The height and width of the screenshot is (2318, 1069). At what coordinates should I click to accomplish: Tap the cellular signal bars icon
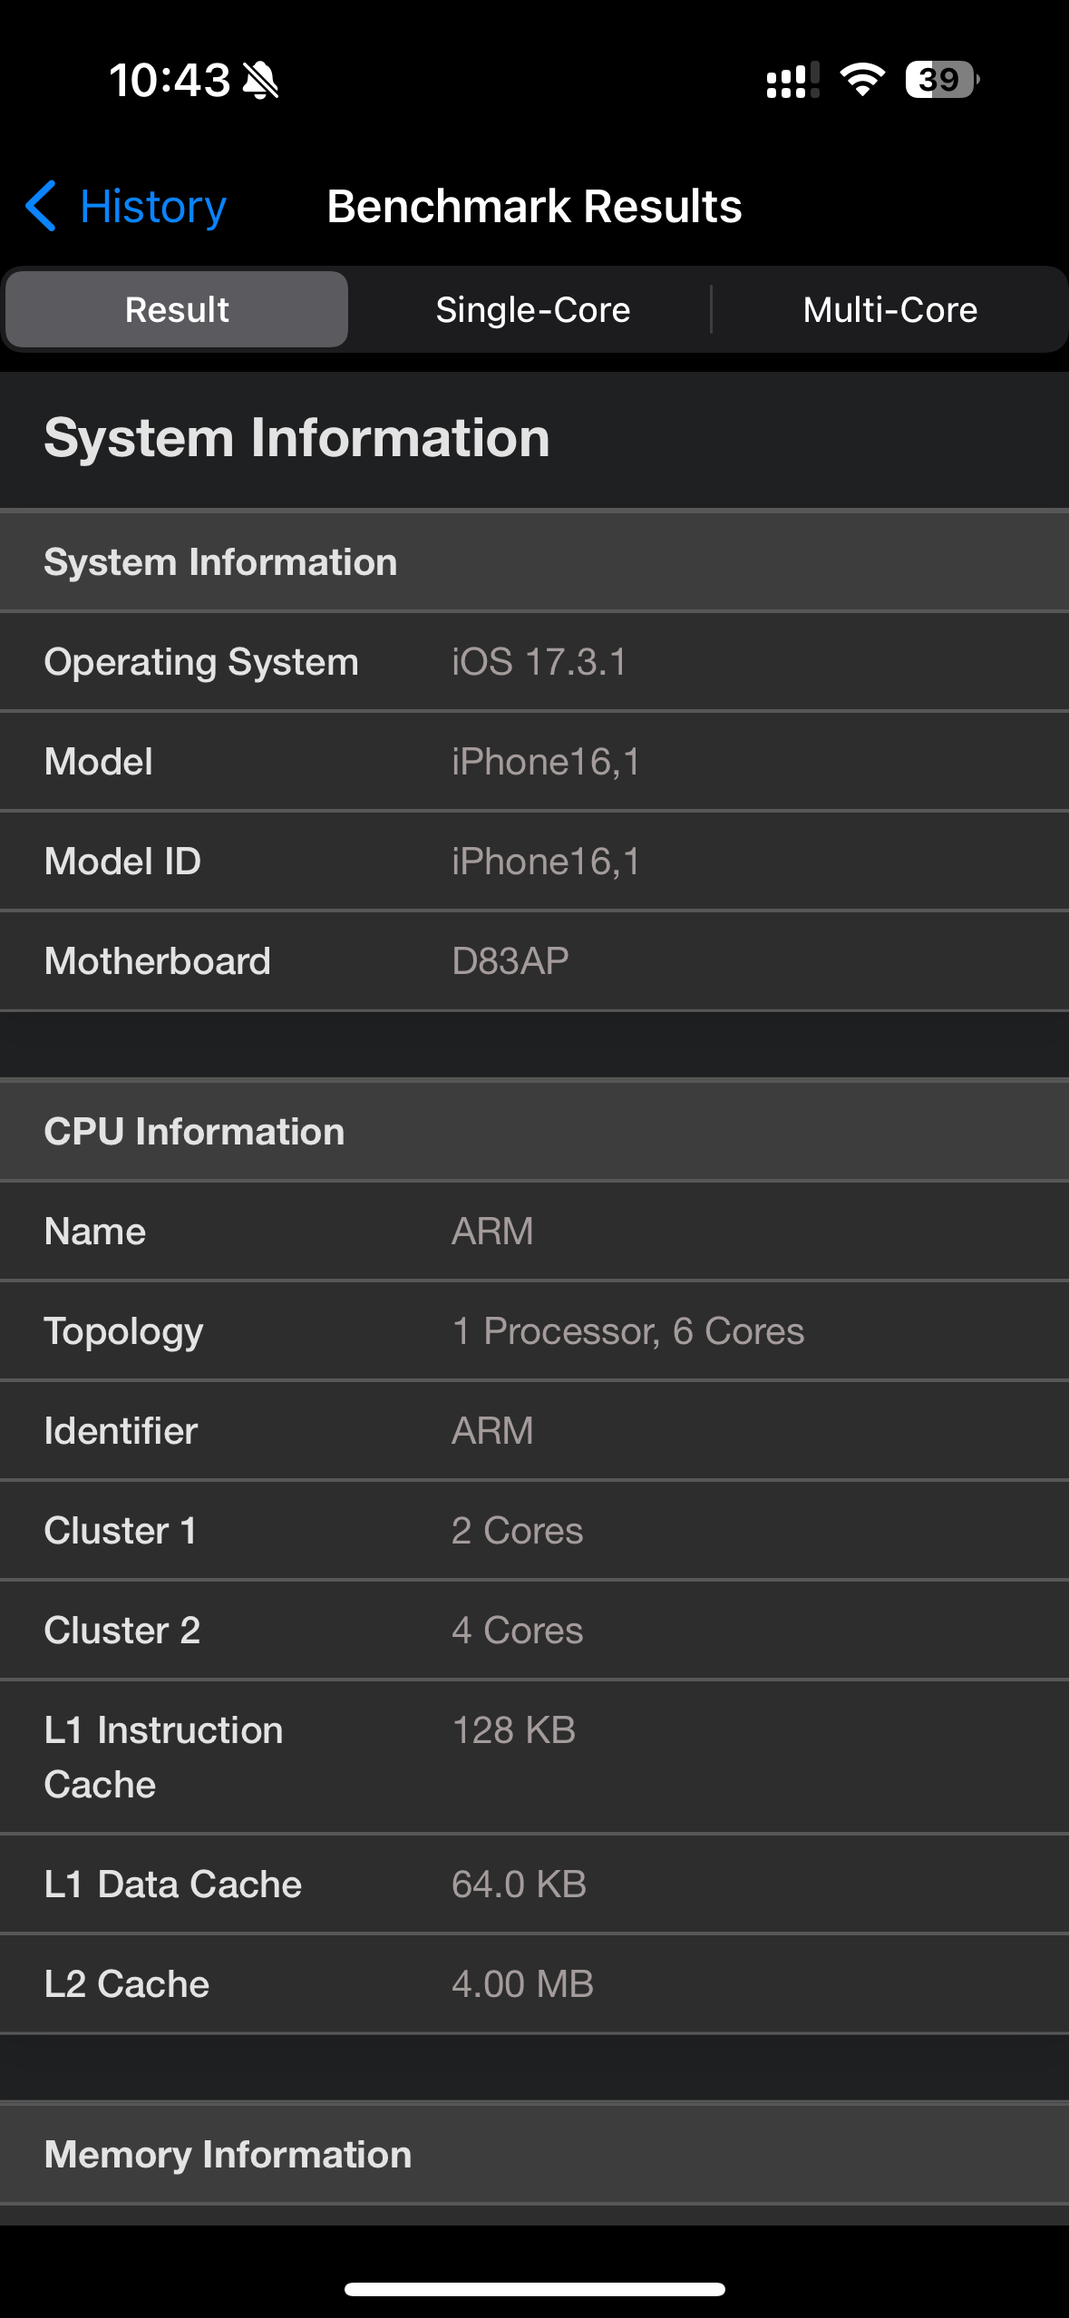click(x=792, y=81)
